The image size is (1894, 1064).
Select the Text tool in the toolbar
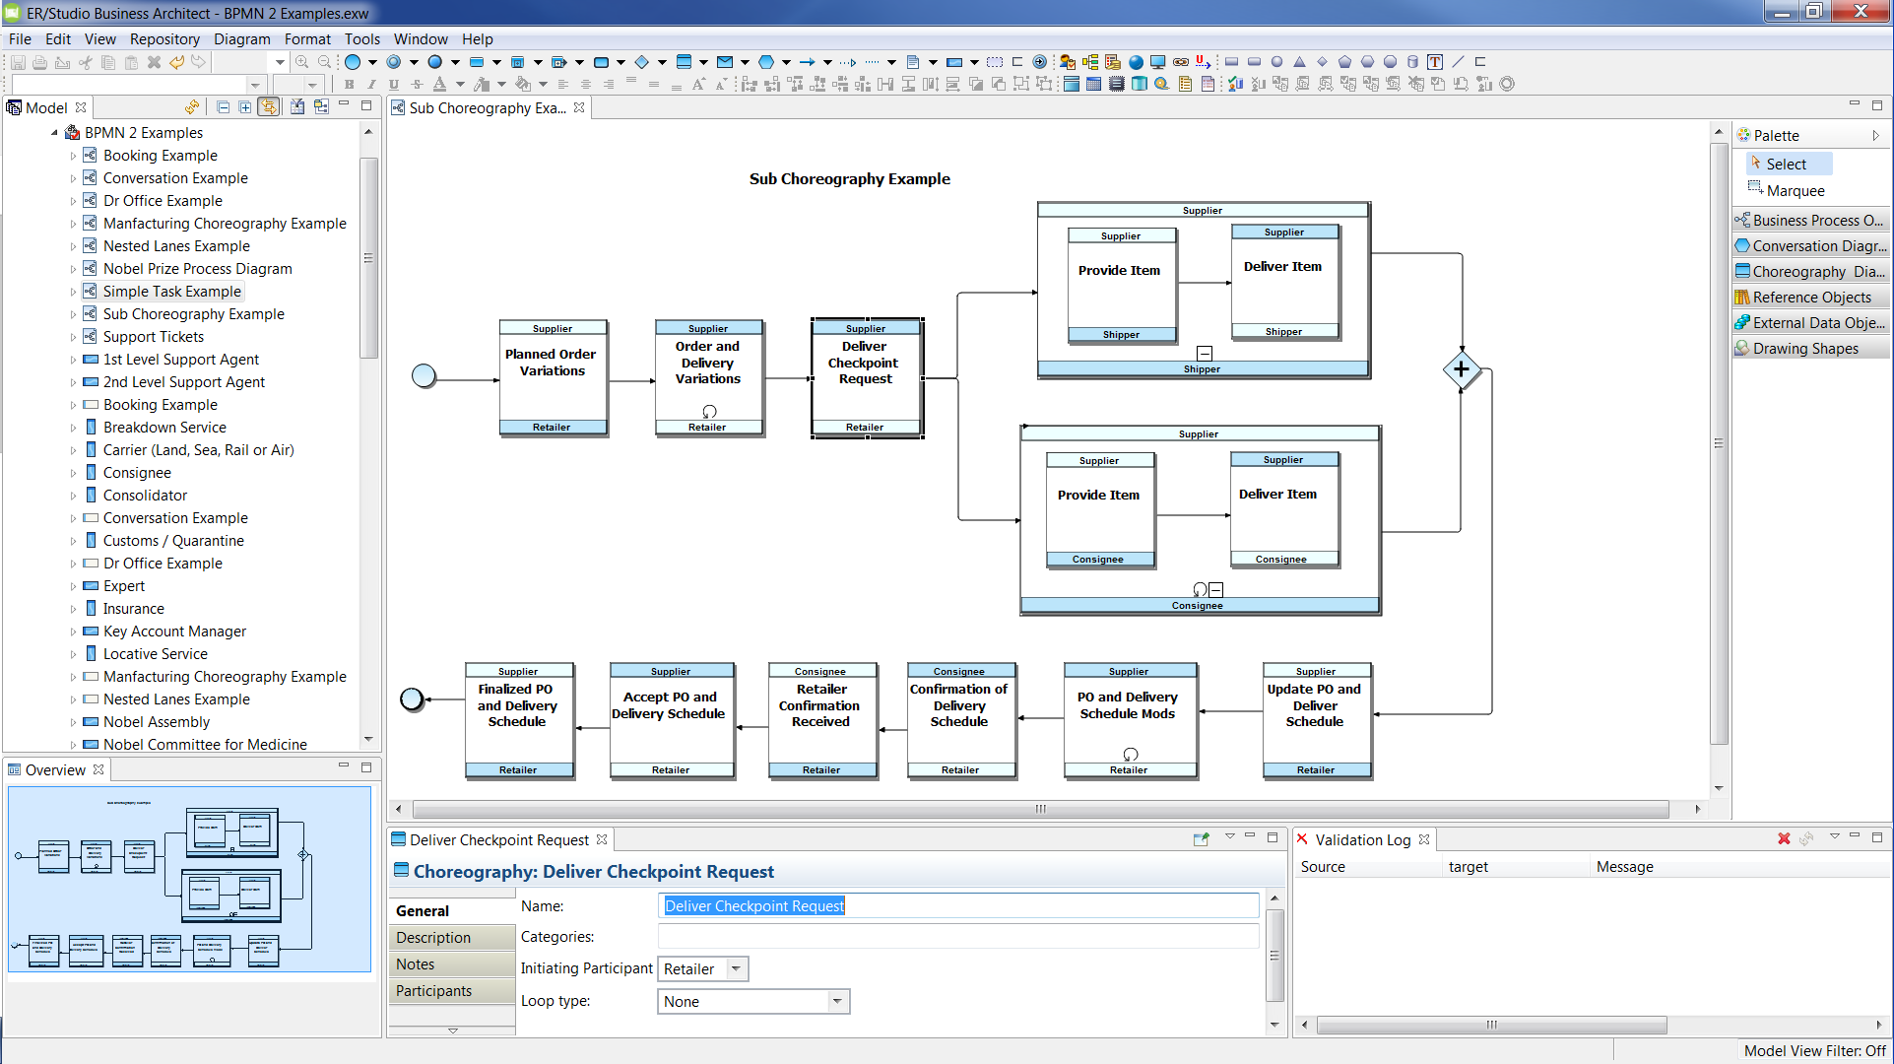pyautogui.click(x=1434, y=61)
